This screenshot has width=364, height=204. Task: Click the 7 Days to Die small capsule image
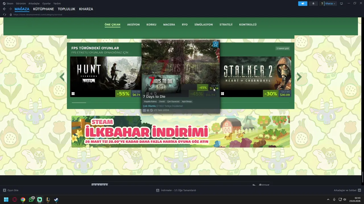tap(162, 84)
